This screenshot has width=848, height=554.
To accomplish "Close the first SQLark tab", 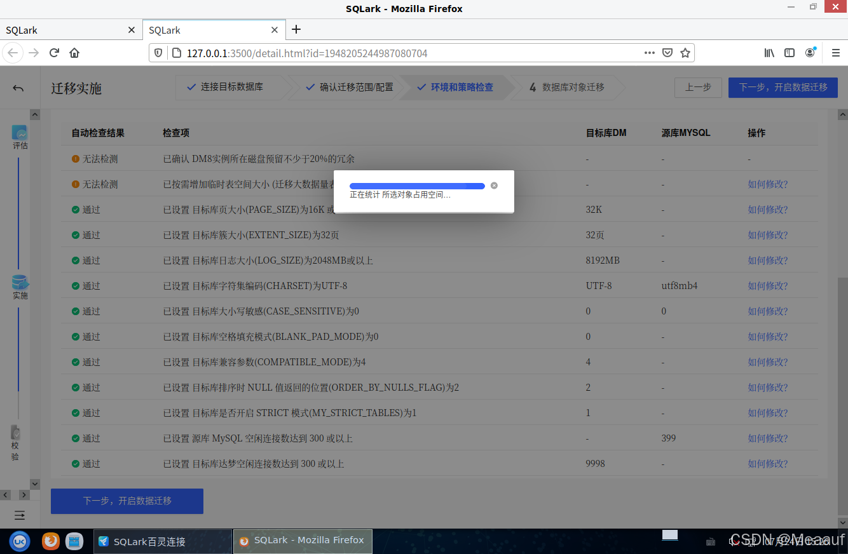I will (132, 30).
